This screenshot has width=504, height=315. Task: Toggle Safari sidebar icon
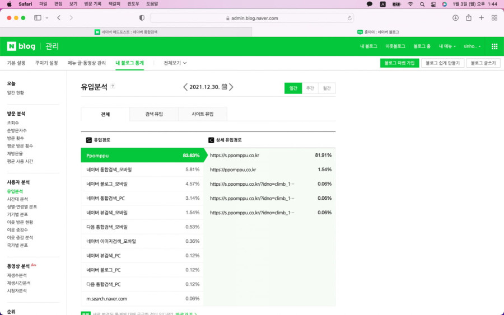[38, 18]
